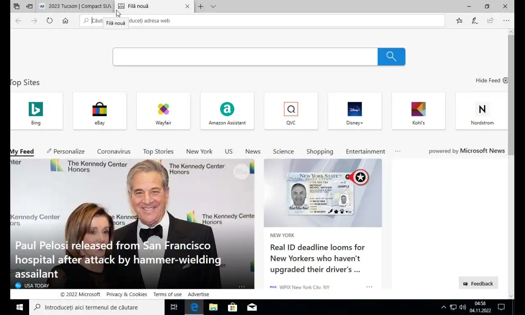Expand more feed categories ellipsis
This screenshot has height=315, width=525.
pos(397,151)
